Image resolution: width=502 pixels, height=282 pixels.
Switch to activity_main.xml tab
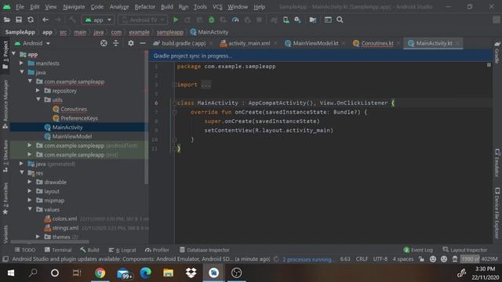click(249, 44)
